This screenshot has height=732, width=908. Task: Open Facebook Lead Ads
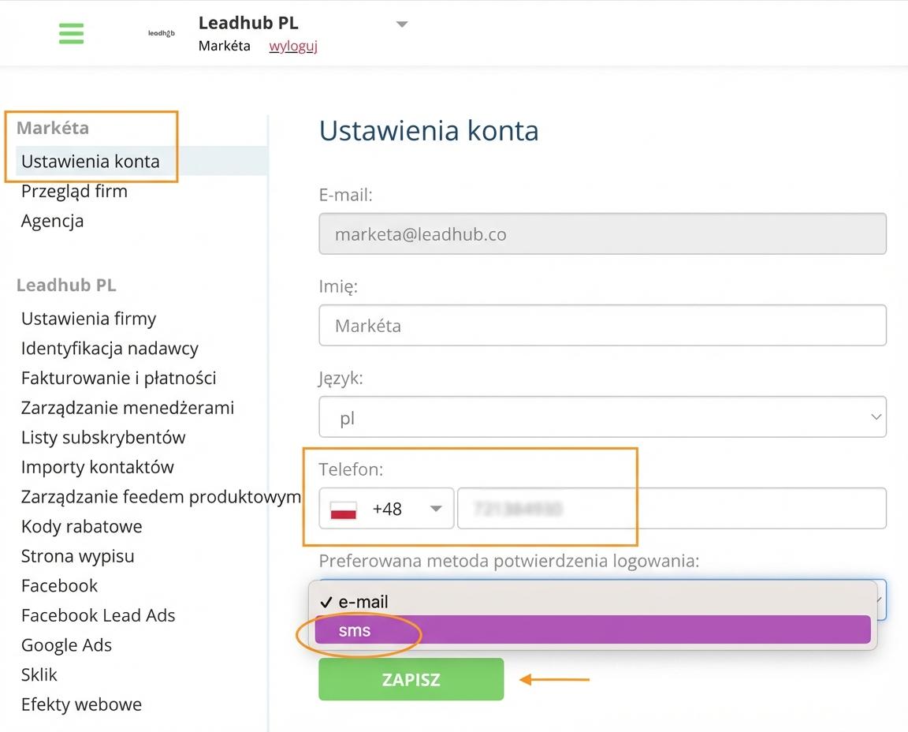(98, 615)
